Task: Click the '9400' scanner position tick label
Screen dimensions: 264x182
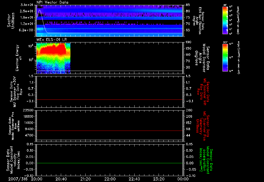Action: [x=29, y=129]
